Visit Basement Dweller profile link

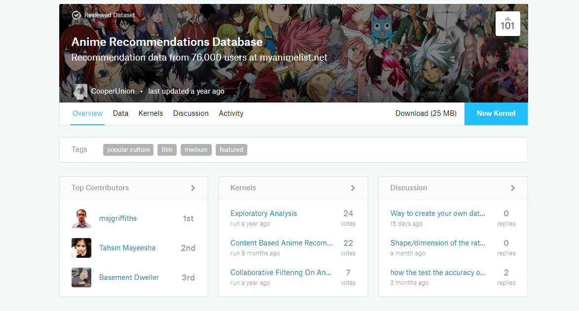click(129, 277)
